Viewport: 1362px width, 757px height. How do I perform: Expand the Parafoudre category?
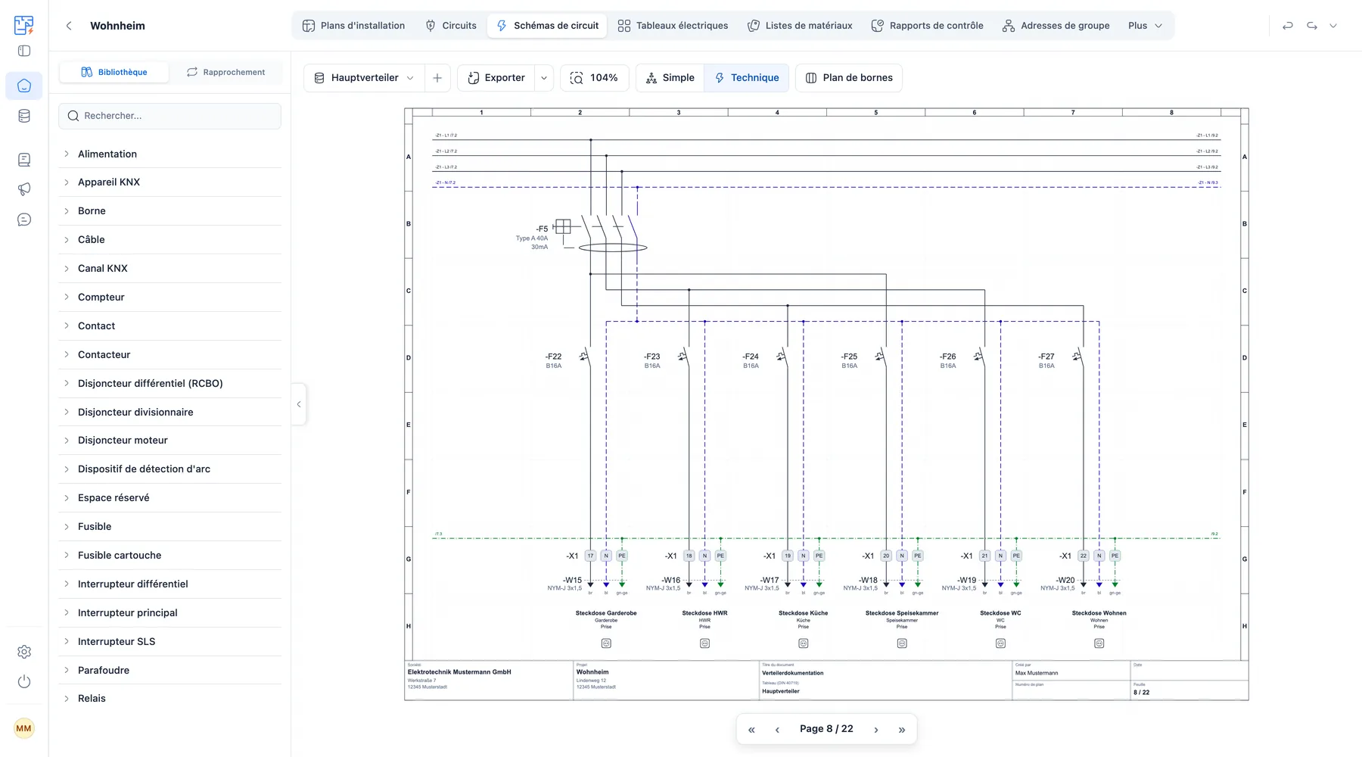(x=169, y=671)
